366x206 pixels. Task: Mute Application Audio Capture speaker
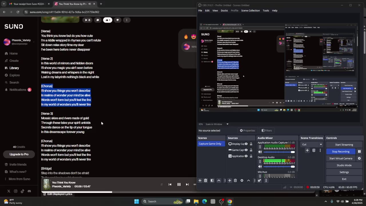click(260, 152)
